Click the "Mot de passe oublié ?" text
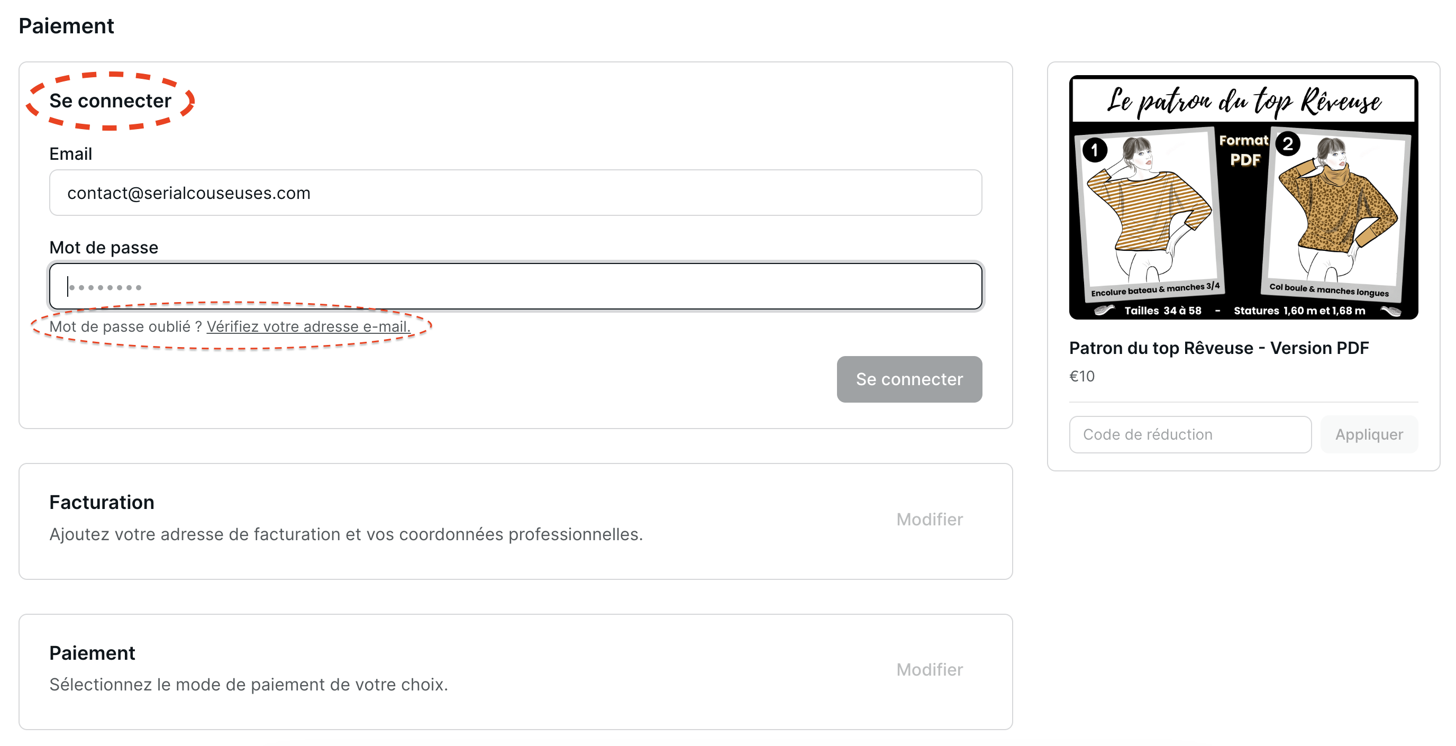This screenshot has width=1456, height=746. tap(125, 326)
